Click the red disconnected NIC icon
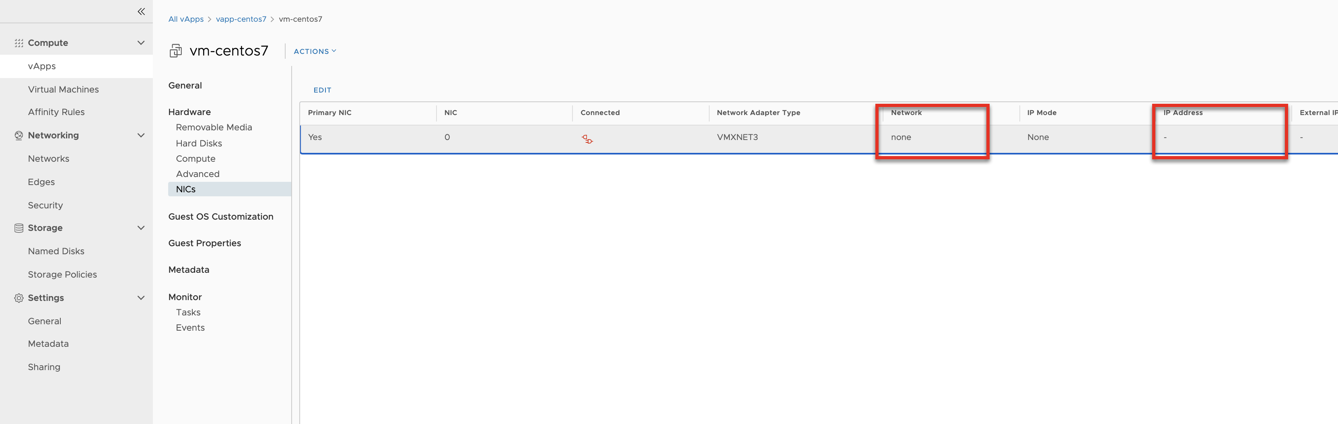 (587, 139)
